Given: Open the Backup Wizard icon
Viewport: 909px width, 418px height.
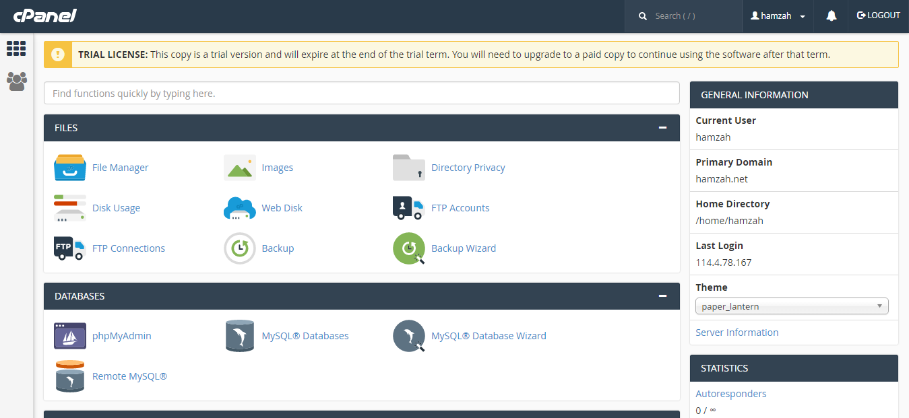Looking at the screenshot, I should tap(408, 248).
